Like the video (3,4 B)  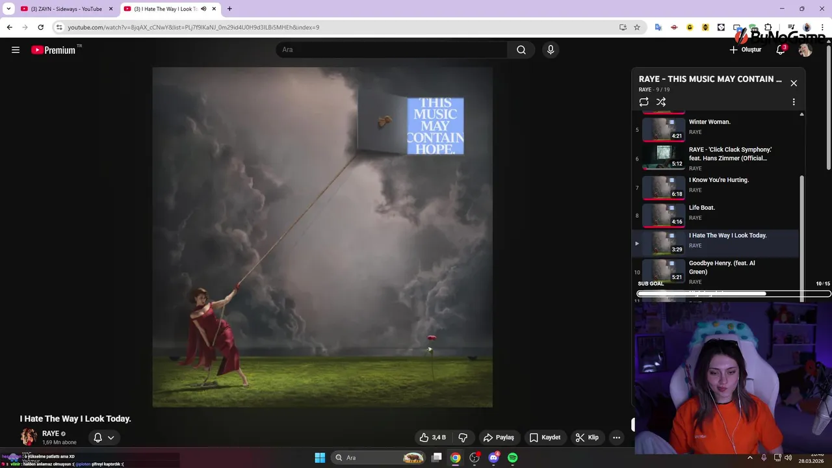pos(433,437)
